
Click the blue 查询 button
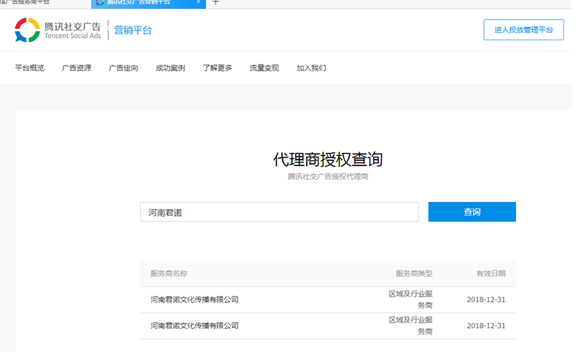tap(472, 212)
